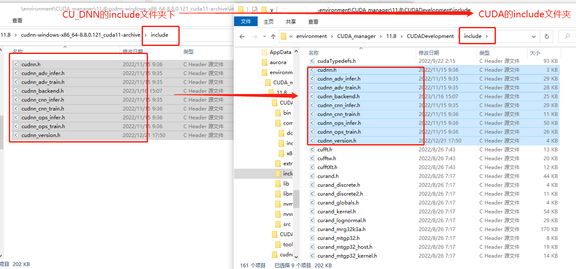Expand the chevron after 11.8 in left address bar

(16, 35)
